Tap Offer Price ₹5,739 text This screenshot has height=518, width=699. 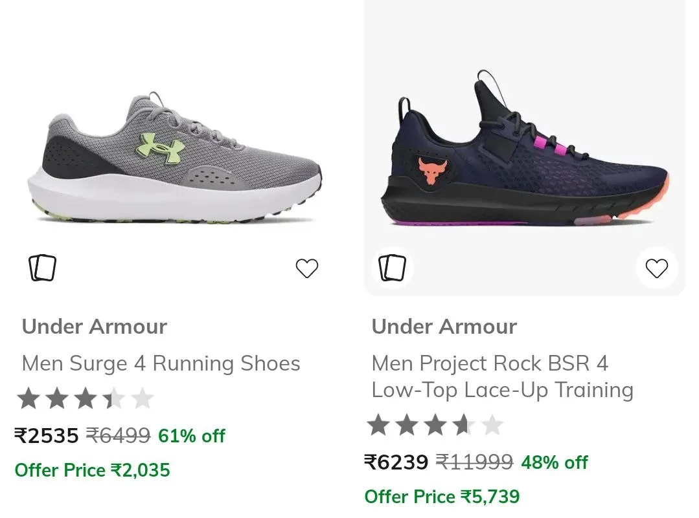pyautogui.click(x=442, y=497)
